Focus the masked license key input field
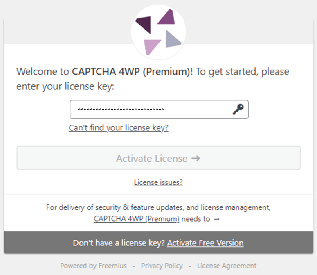The image size is (317, 275). (159, 109)
